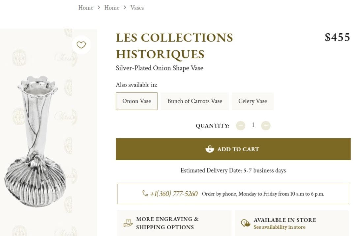Click the Add to Cart button
Image resolution: width=356 pixels, height=236 pixels.
point(233,149)
